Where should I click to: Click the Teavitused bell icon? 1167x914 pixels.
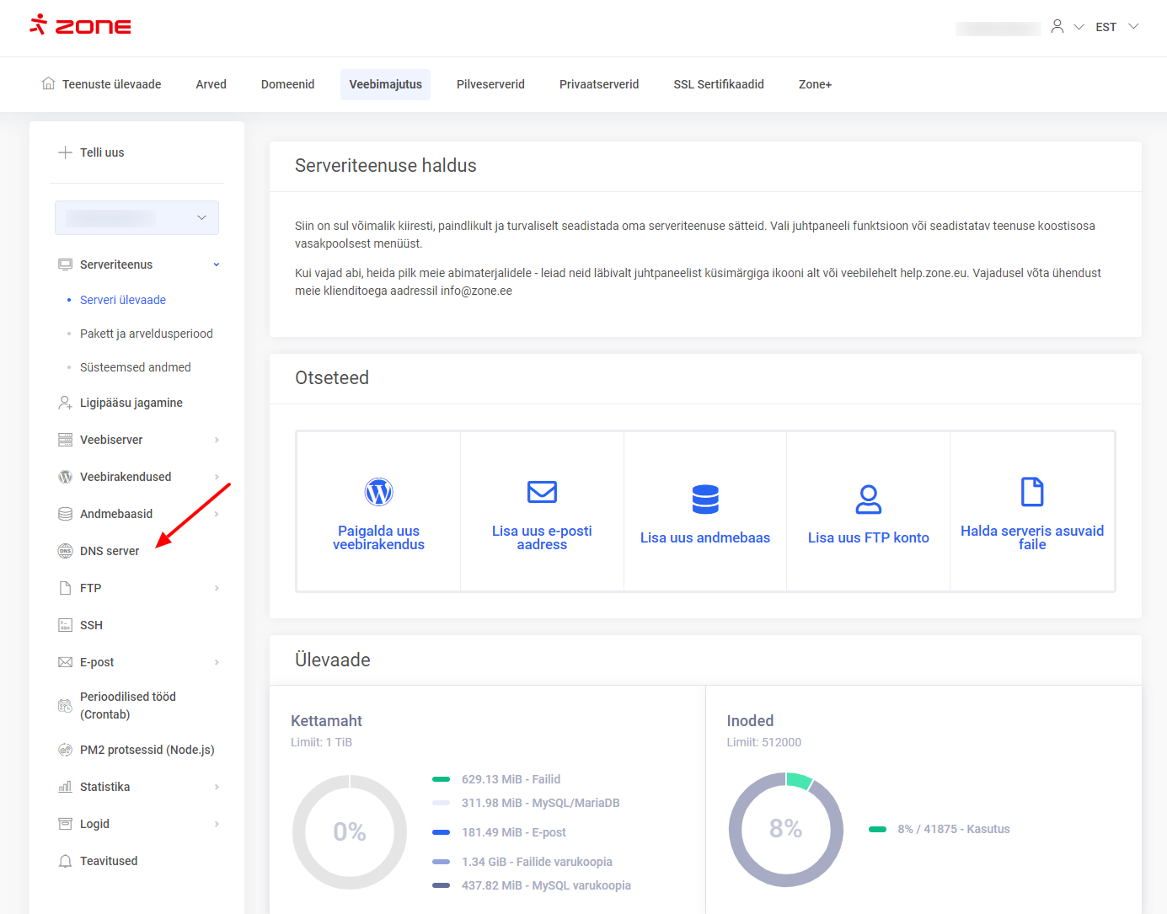click(x=65, y=861)
